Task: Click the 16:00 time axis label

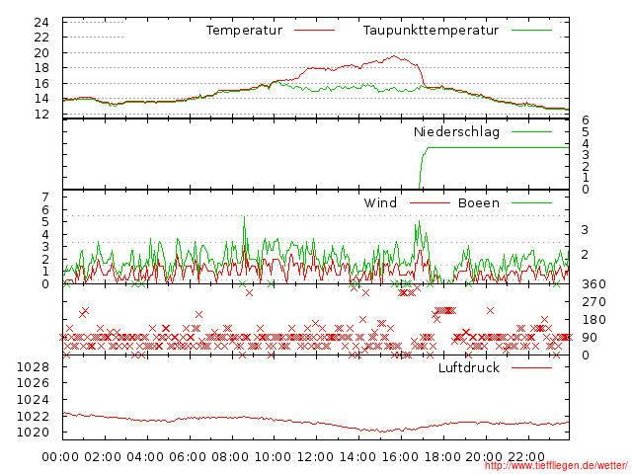Action: click(x=400, y=457)
